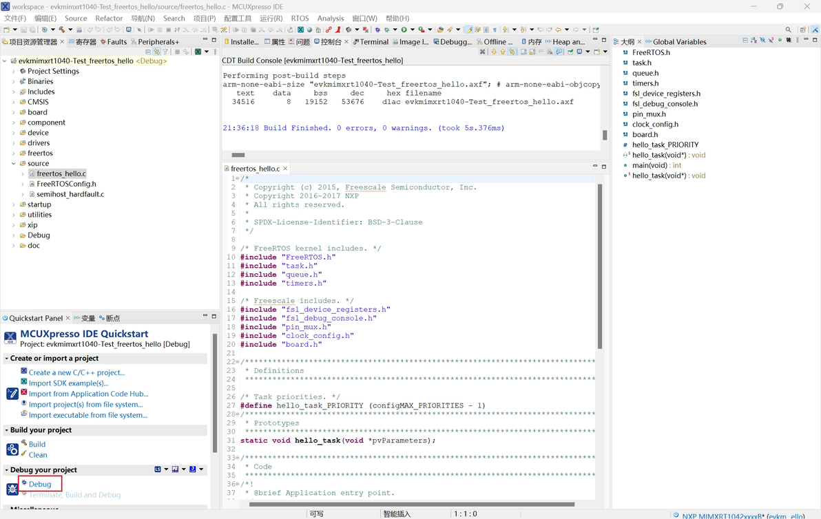This screenshot has width=821, height=519.
Task: Collapse the 'Create or import a project' section
Action: point(7,359)
